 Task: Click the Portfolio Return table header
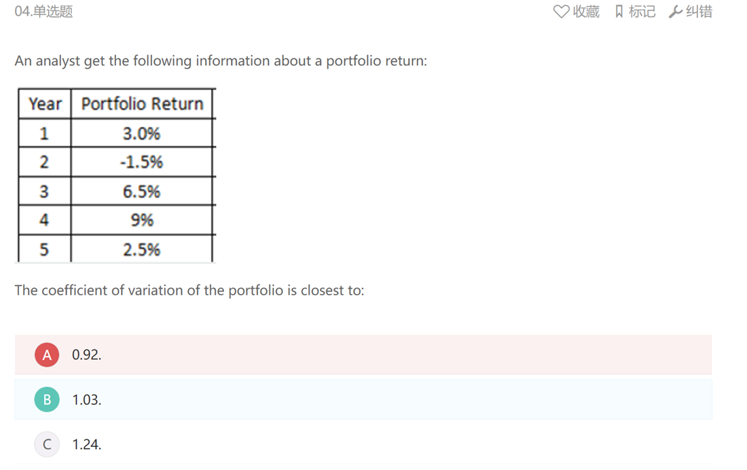click(x=142, y=104)
